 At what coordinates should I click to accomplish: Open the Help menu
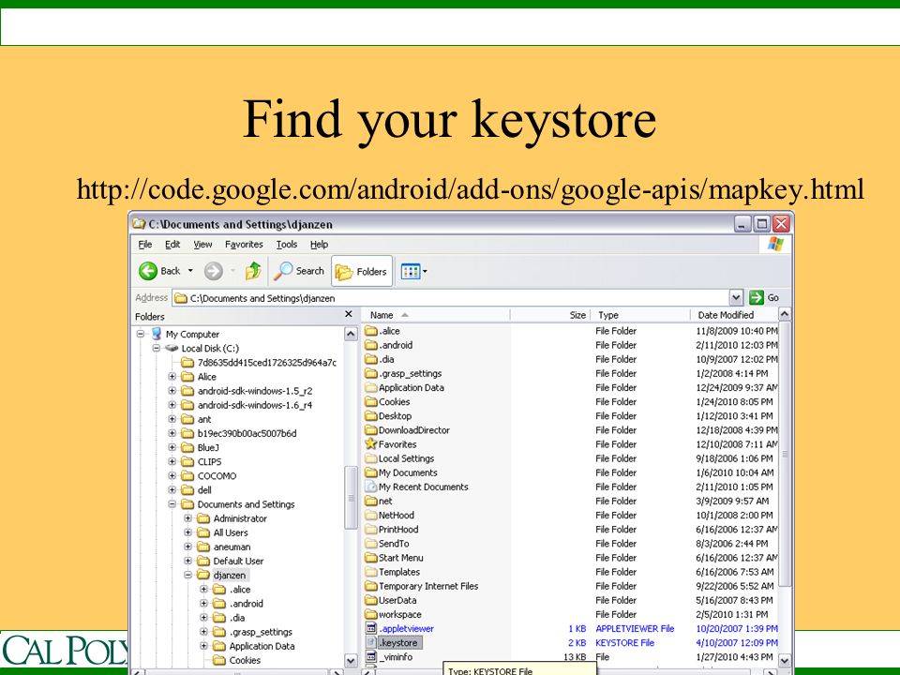[x=319, y=244]
